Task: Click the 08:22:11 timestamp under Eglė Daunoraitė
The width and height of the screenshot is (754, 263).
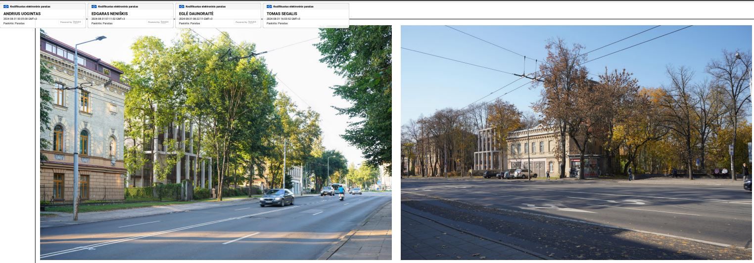Action: (x=195, y=19)
